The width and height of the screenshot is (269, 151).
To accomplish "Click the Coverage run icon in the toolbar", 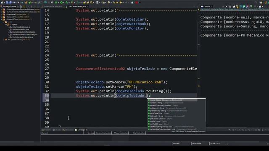I will (66, 3).
